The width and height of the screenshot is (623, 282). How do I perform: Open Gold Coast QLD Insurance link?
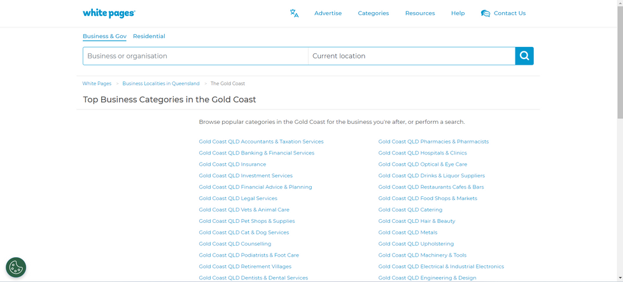click(232, 164)
